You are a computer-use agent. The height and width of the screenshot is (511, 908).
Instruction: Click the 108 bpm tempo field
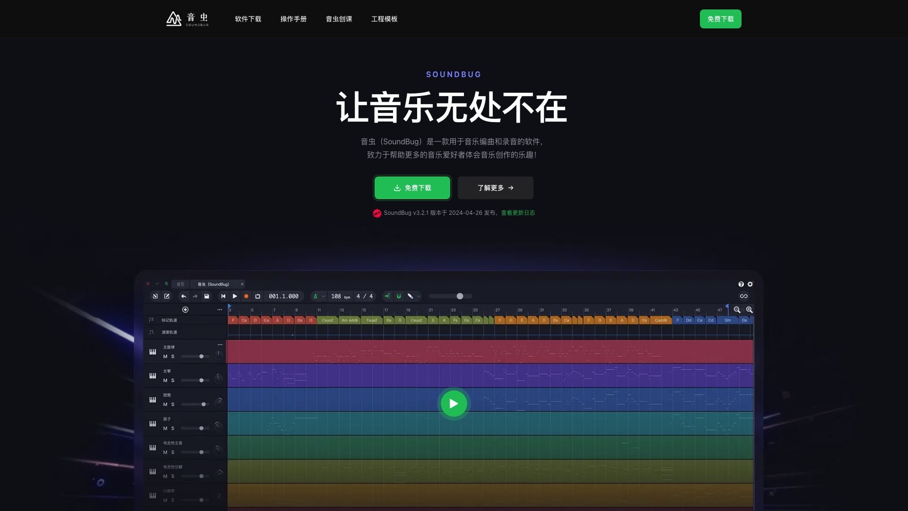(340, 296)
